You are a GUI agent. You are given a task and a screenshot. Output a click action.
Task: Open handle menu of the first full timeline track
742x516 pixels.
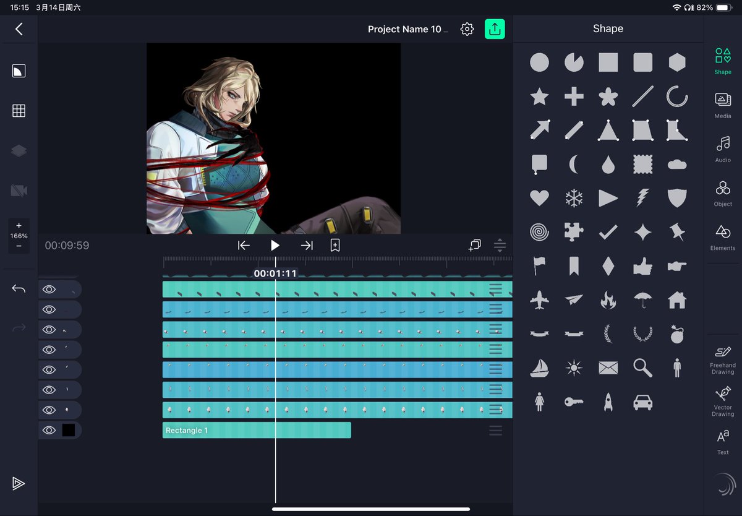click(x=495, y=289)
